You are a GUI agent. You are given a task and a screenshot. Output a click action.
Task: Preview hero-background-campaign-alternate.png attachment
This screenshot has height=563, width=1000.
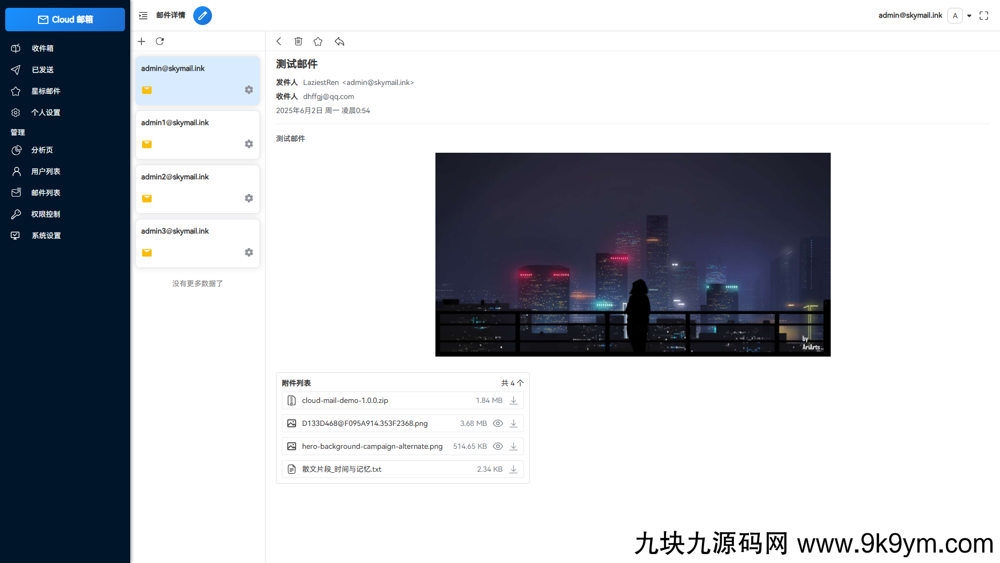click(498, 446)
